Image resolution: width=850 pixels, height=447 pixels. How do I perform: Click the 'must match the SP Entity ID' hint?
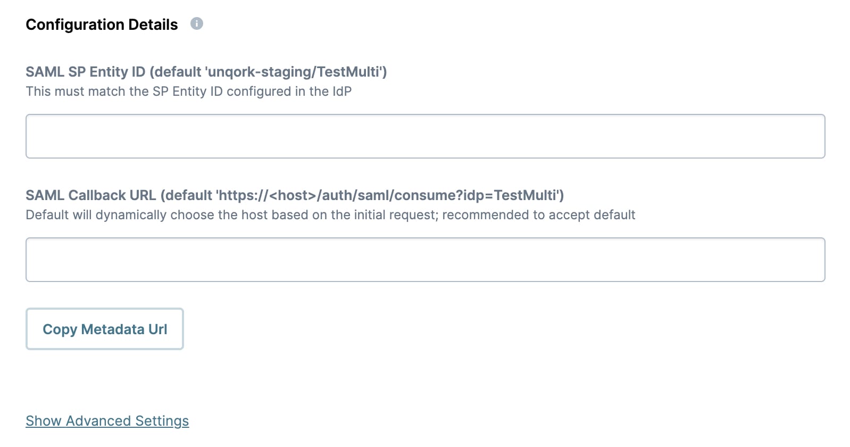(189, 92)
